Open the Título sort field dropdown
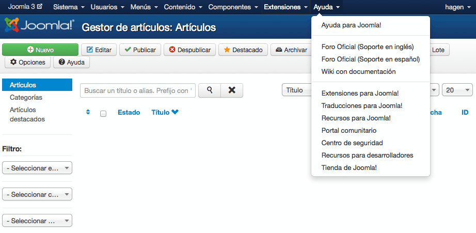This screenshot has height=233, width=476. click(x=297, y=90)
